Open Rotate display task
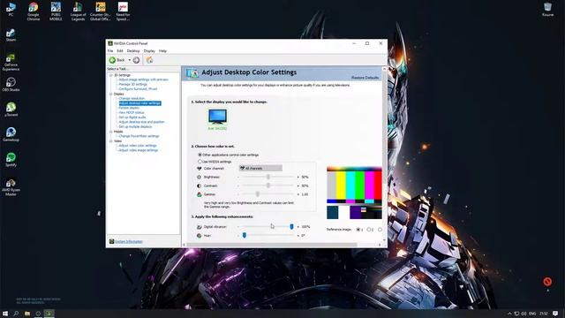565x318 pixels. tap(129, 108)
